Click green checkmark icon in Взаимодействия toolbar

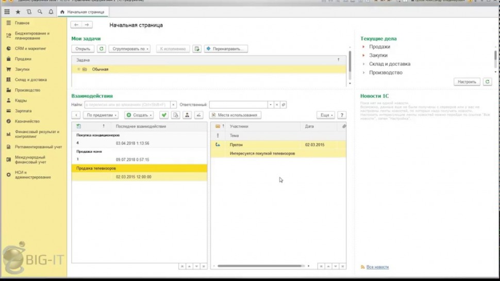[164, 115]
